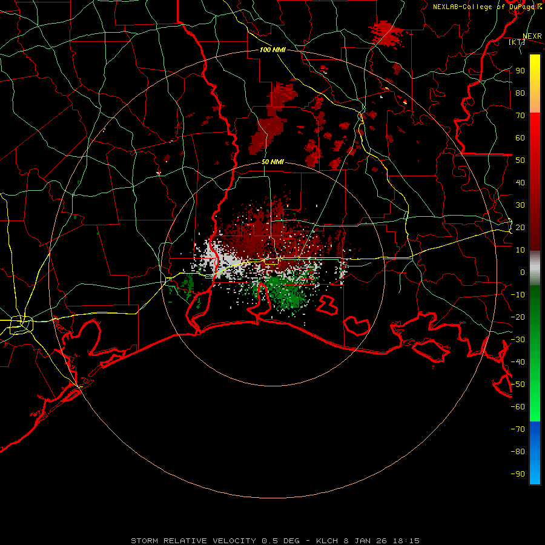
Task: Click the storm relative velocity caption at the bottom
Action: (x=276, y=541)
